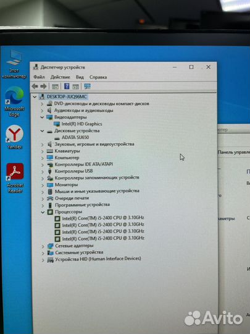Click Мониторы monitor icon

(x=50, y=185)
